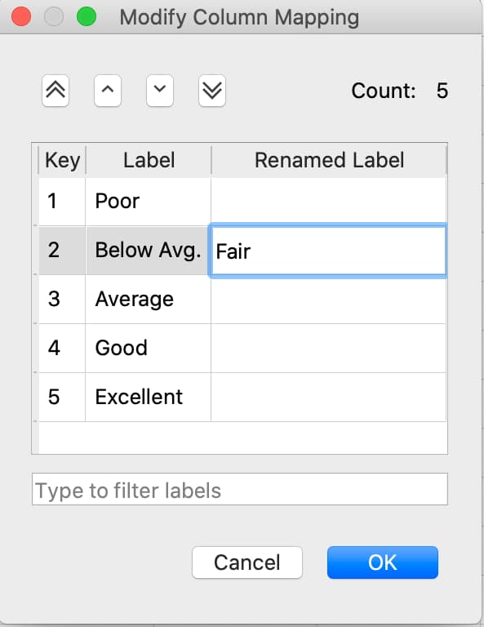Image resolution: width=484 pixels, height=627 pixels.
Task: Select the Good label cell
Action: coord(148,348)
